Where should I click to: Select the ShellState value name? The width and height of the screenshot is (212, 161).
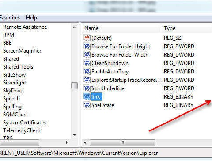coord(103,105)
